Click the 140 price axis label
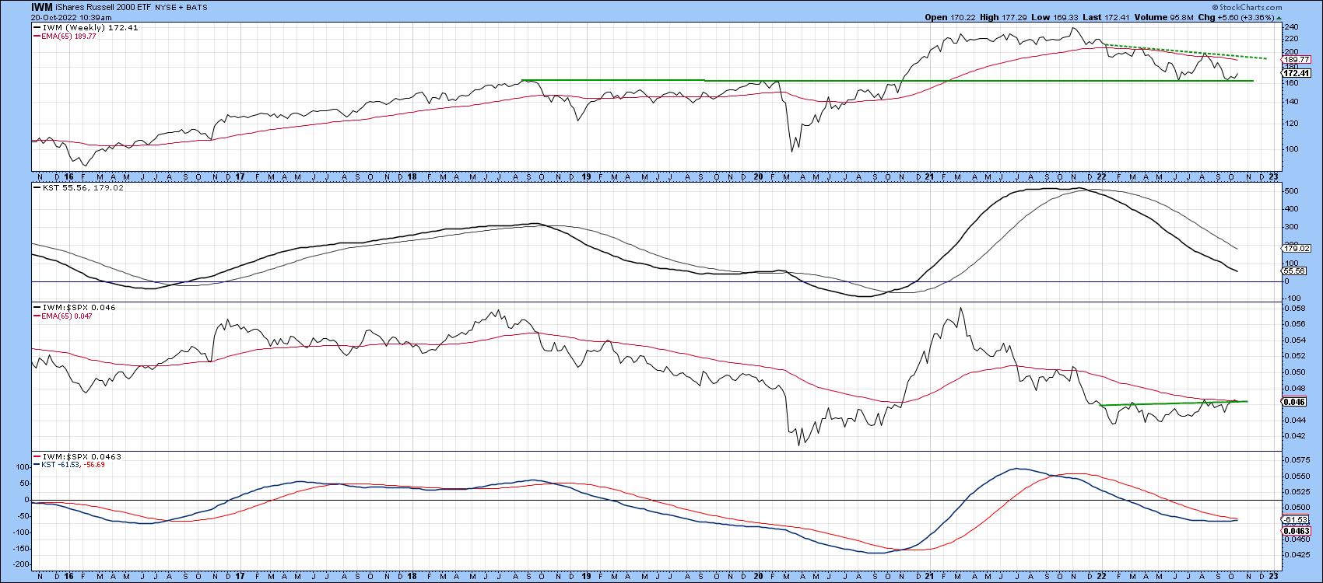1323x583 pixels. [1290, 102]
